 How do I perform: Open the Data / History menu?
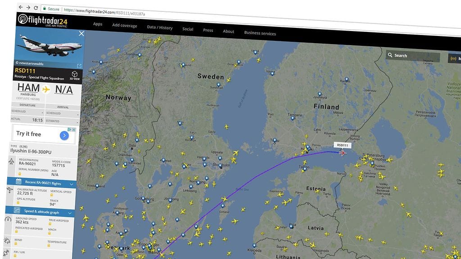tap(159, 27)
